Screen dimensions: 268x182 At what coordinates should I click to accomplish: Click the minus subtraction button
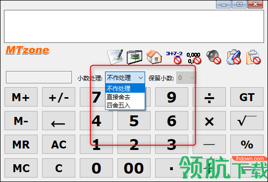point(209,145)
